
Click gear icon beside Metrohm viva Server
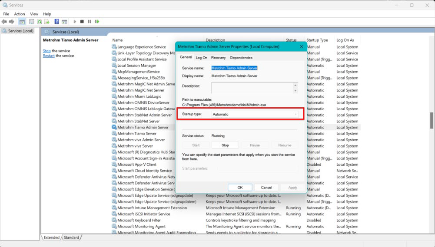114,145
